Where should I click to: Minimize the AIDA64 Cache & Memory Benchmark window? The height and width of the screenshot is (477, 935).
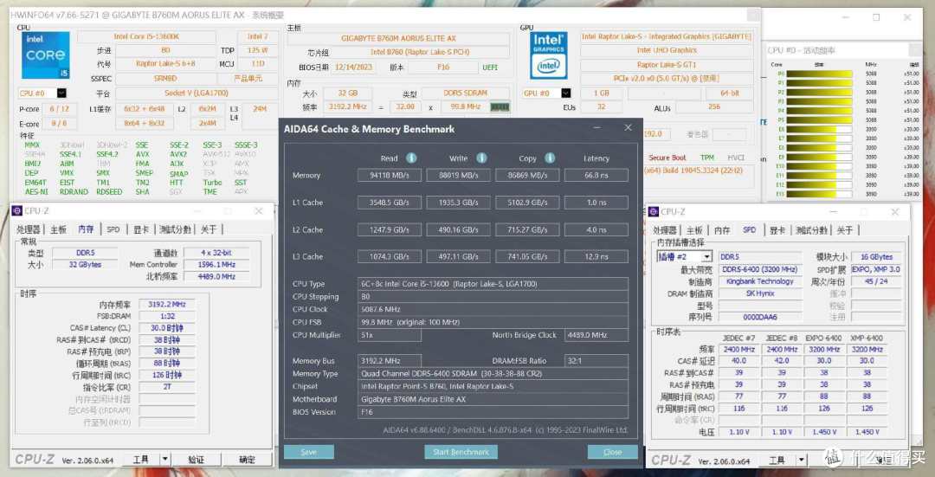(596, 128)
